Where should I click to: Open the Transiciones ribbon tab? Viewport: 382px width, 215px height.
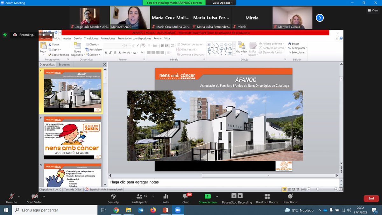[x=91, y=38]
